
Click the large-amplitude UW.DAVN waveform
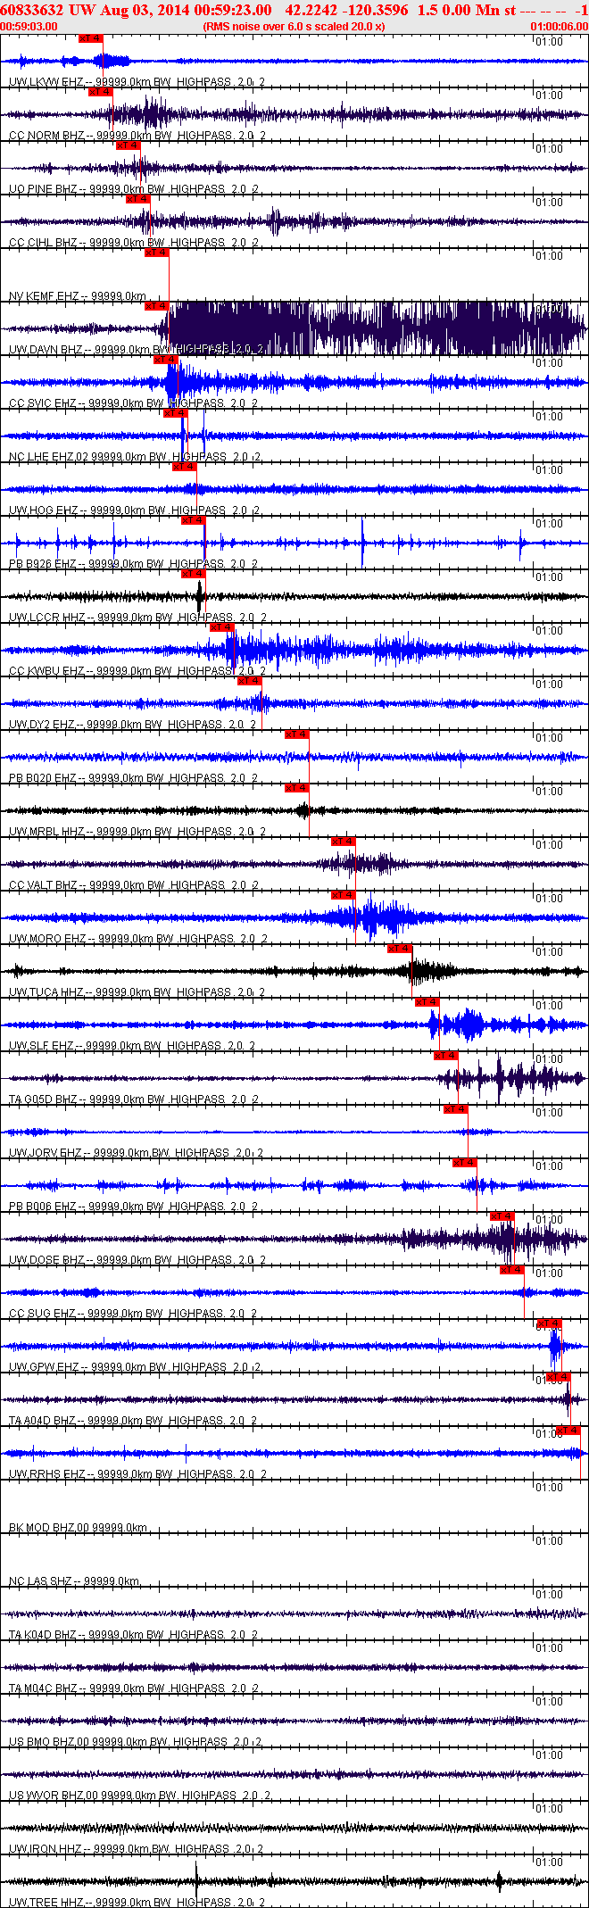375,328
